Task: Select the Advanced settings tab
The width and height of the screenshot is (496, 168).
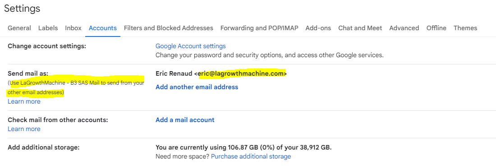Action: 404,28
